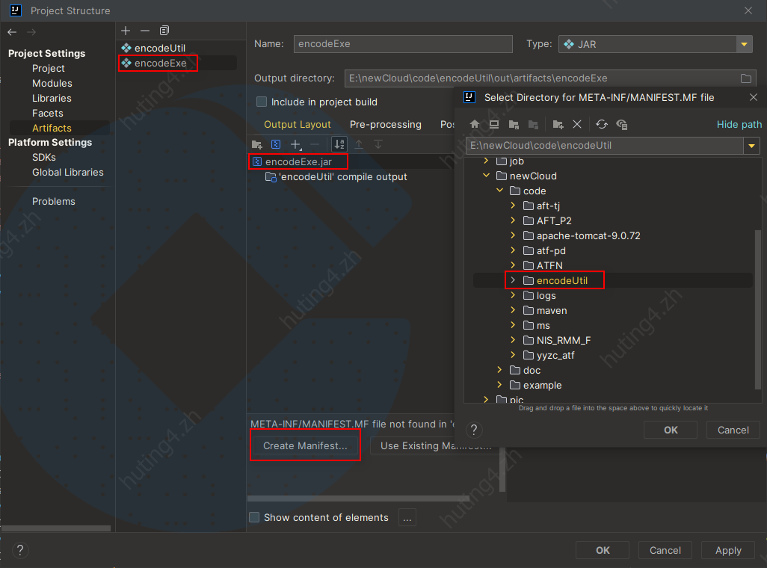Switch to Output Layout tab
767x568 pixels.
pyautogui.click(x=298, y=124)
